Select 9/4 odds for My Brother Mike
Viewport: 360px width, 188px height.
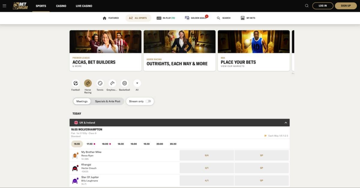tap(207, 155)
